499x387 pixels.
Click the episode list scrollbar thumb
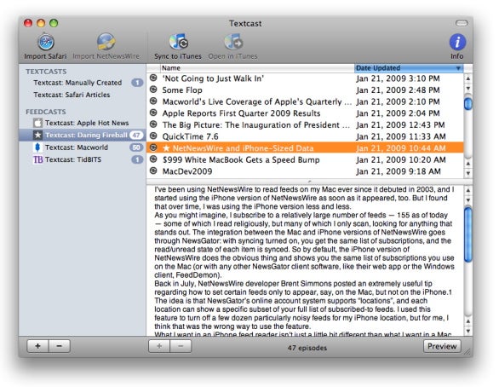[468, 104]
